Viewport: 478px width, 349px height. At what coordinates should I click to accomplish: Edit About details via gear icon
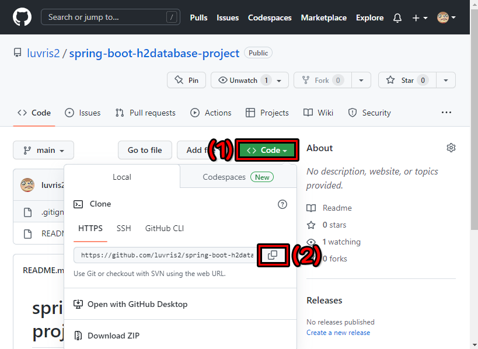coord(451,148)
